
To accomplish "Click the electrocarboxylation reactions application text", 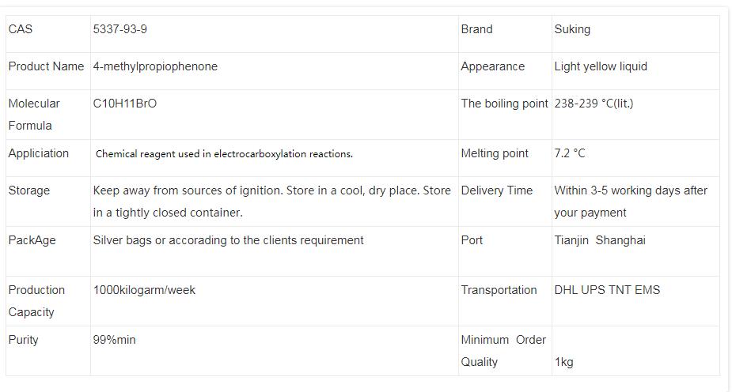I will point(224,154).
